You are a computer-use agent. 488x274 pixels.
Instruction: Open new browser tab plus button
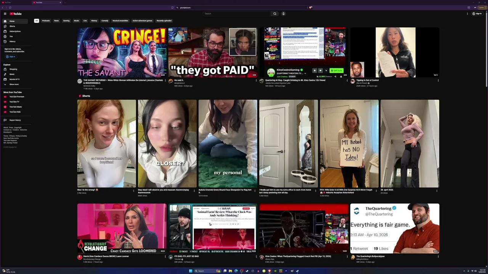coord(65,2)
